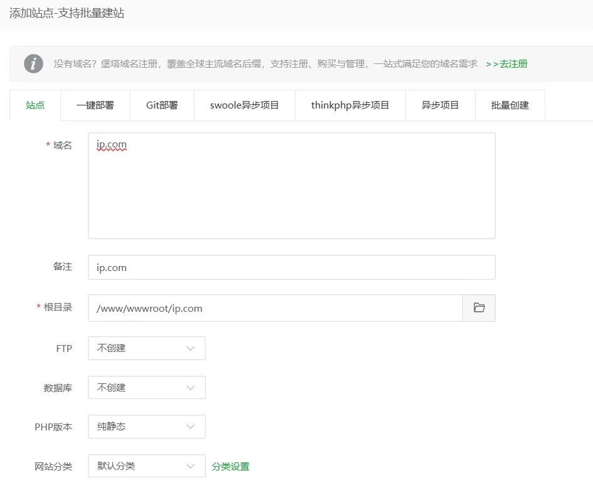This screenshot has height=495, width=593.
Task: Expand the PHP版本 dropdown showing 纯静态
Action: pyautogui.click(x=147, y=427)
